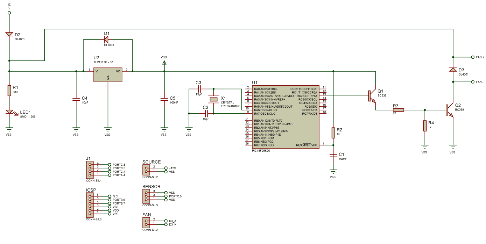The width and height of the screenshot is (486, 244).
Task: Click the ground symbol below C1
Action: [x=333, y=172]
